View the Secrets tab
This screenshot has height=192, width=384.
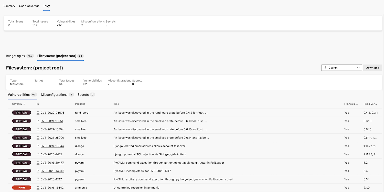84,94
